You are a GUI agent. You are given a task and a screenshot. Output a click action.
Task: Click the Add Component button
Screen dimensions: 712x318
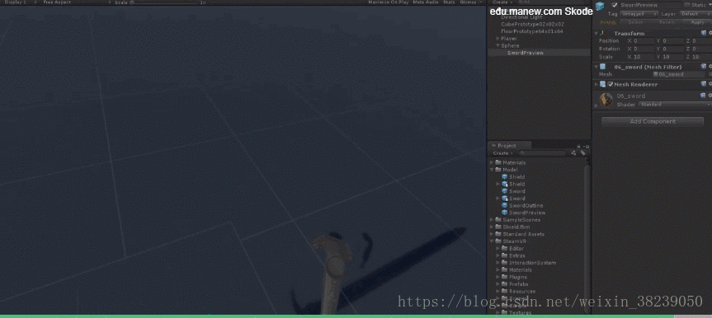(x=653, y=122)
